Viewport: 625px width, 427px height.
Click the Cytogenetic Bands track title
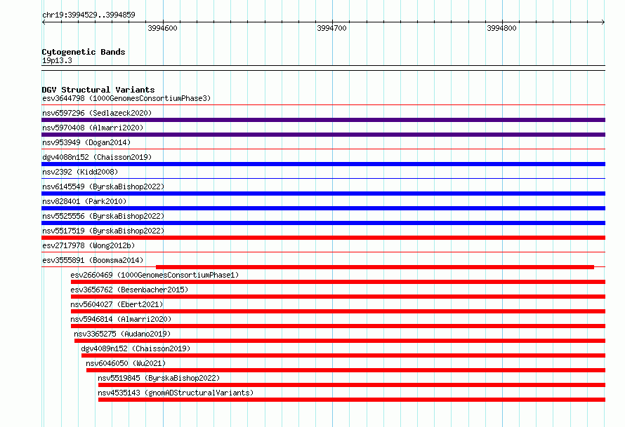pos(84,52)
